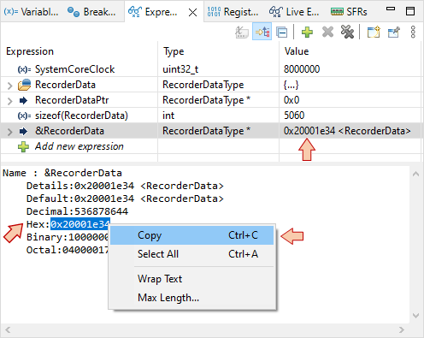
Task: Open the View Menu three-dots icon
Action: 413,32
